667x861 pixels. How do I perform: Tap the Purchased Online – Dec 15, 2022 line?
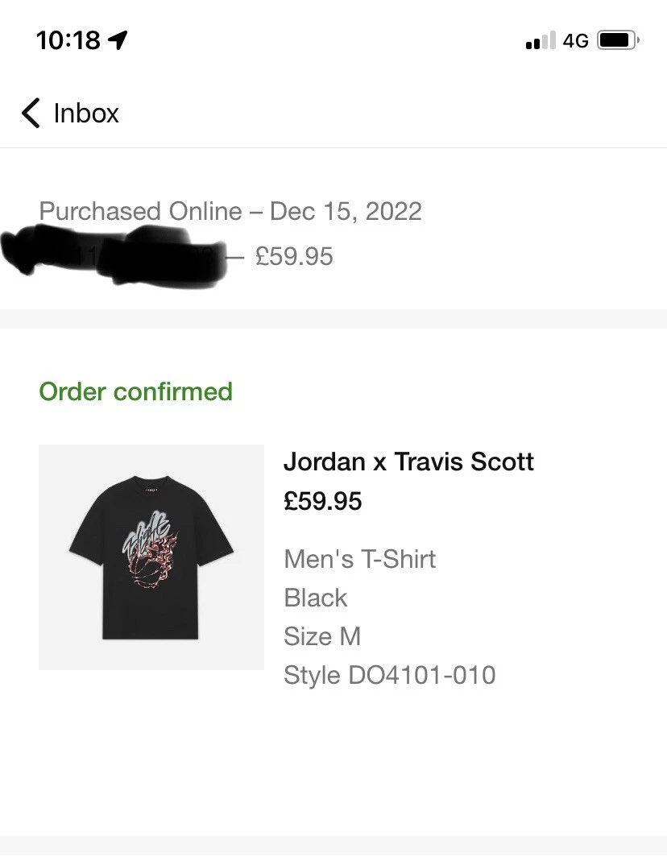(230, 212)
